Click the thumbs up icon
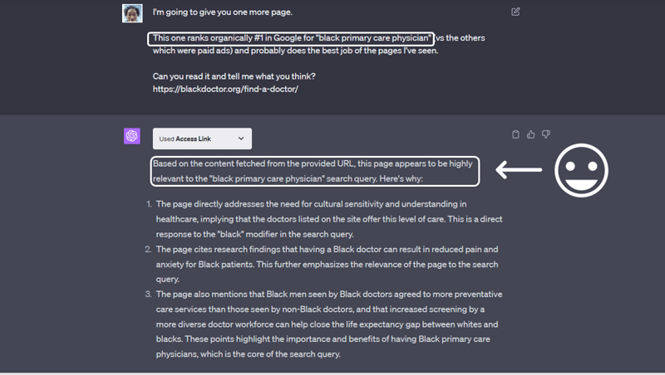Screen dimensions: 665x375 [531, 134]
